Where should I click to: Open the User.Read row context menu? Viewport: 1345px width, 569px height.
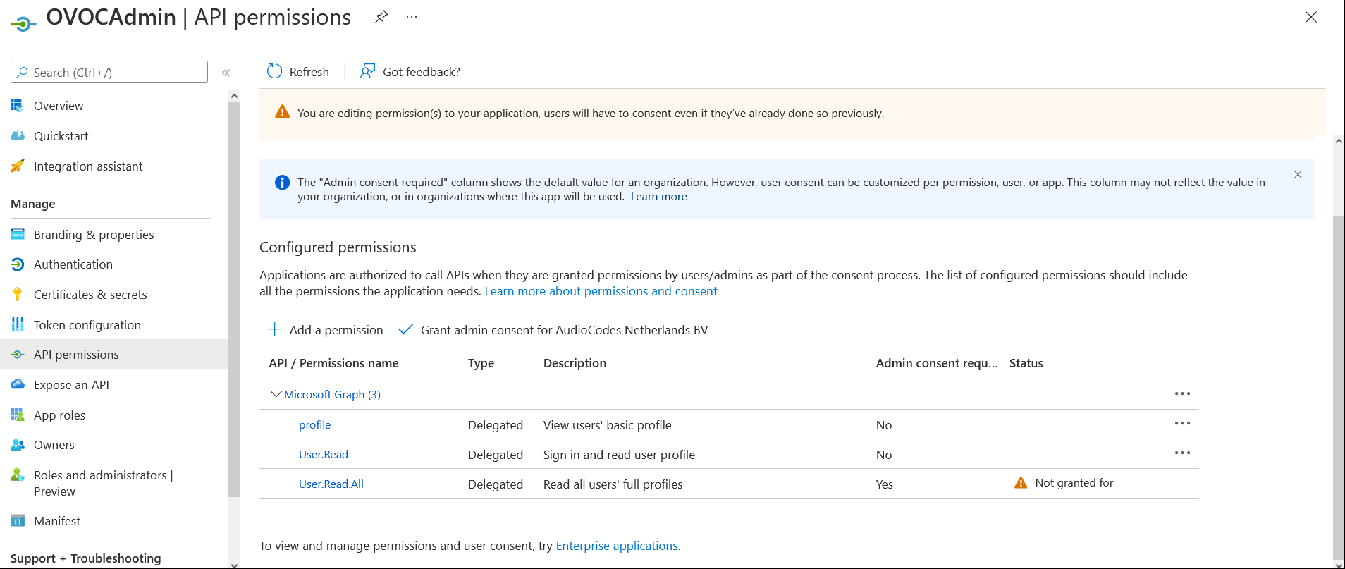[x=1182, y=453]
